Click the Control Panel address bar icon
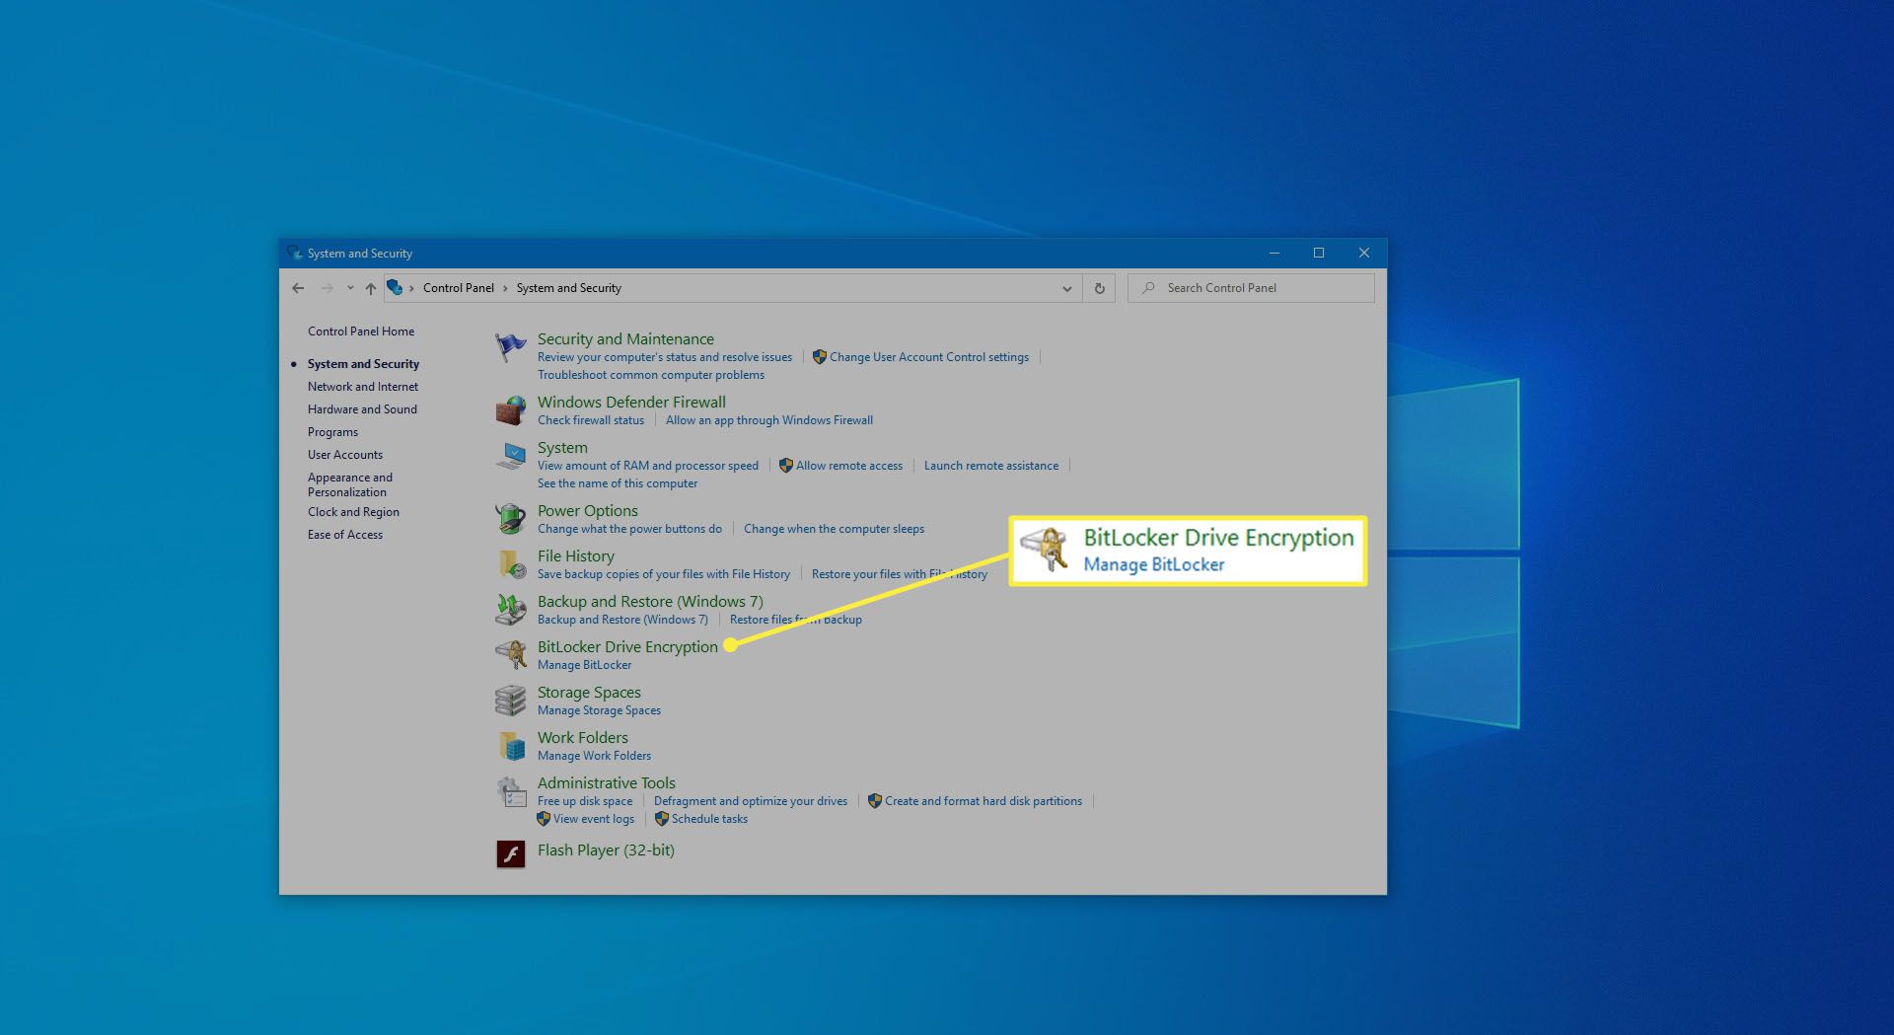This screenshot has width=1894, height=1035. coord(395,287)
